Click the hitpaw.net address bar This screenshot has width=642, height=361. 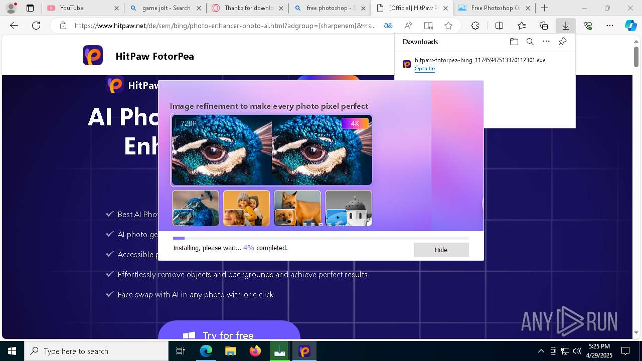(x=225, y=26)
